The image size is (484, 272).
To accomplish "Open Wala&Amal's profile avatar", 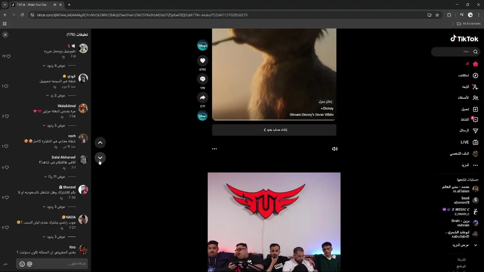I will [x=83, y=108].
